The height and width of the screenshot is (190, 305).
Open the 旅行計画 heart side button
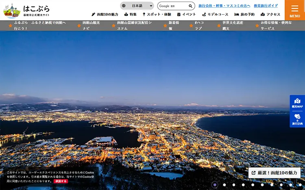click(x=297, y=119)
